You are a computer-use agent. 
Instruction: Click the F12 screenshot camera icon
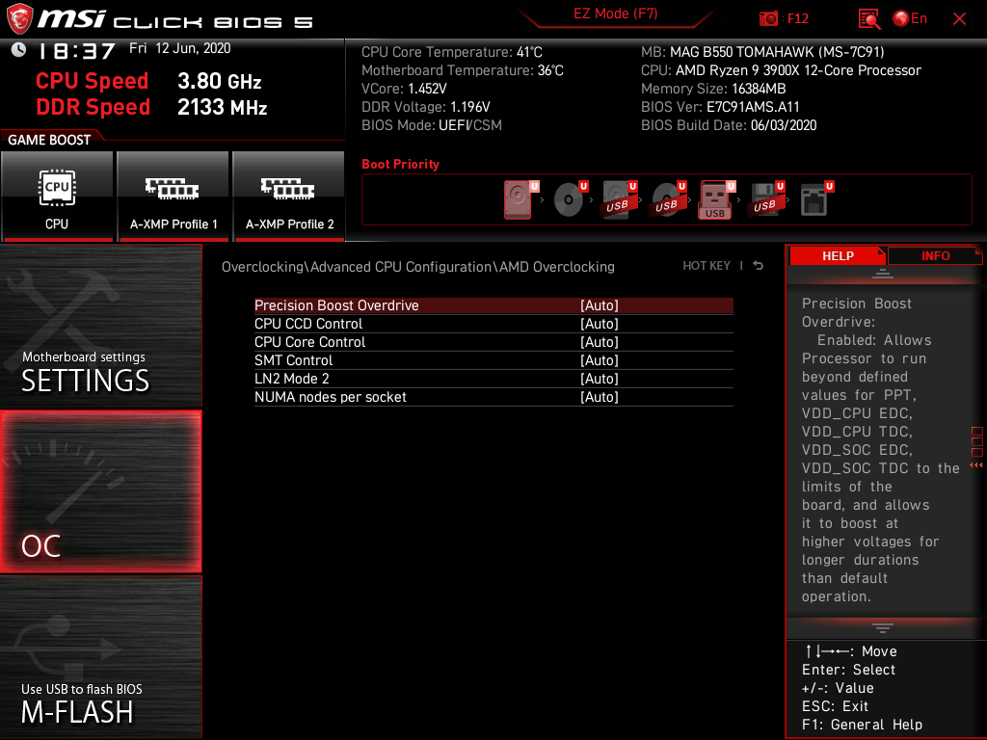click(768, 19)
